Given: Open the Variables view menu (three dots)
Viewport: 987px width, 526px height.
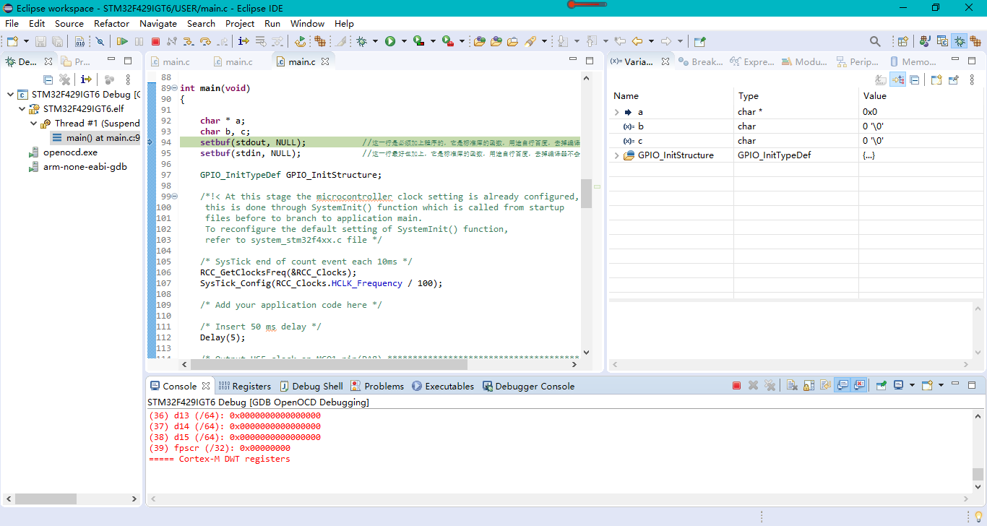Looking at the screenshot, I should [972, 79].
